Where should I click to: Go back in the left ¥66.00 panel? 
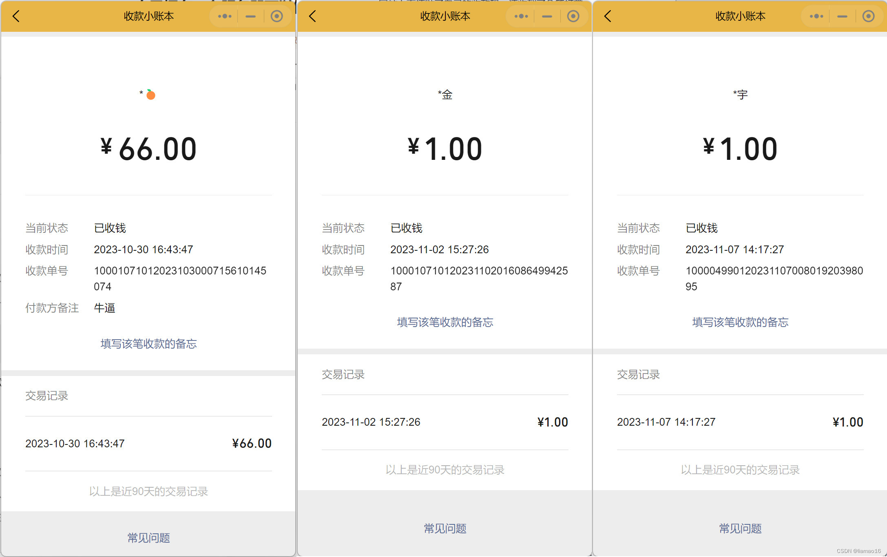click(x=16, y=16)
